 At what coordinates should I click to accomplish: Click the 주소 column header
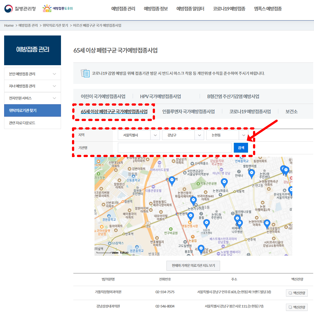(x=234, y=279)
